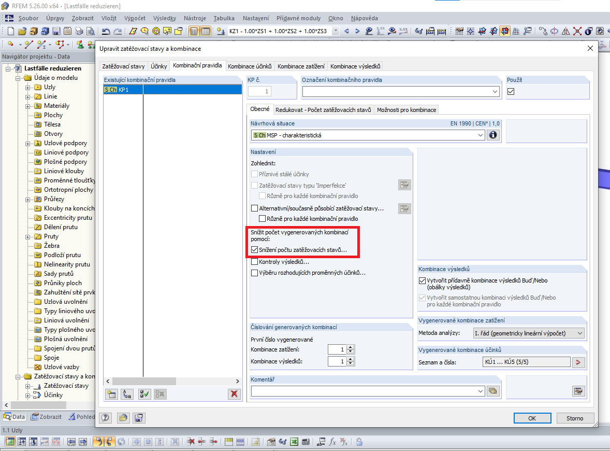Open Označení kombinačního pravidla dropdown
This screenshot has height=451, width=610.
click(x=495, y=92)
